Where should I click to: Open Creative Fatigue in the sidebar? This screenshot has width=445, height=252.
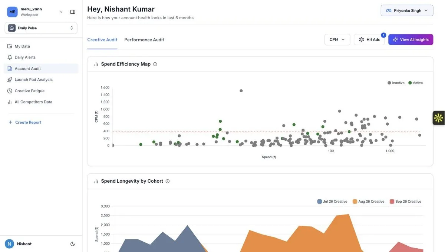tap(41, 91)
